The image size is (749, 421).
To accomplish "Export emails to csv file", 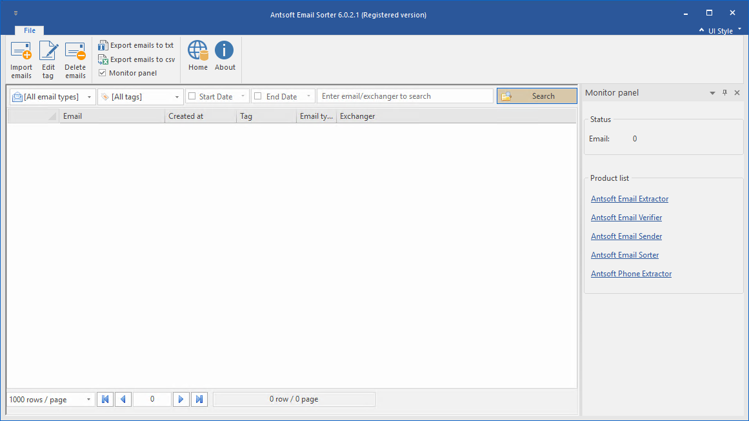I will tap(137, 60).
